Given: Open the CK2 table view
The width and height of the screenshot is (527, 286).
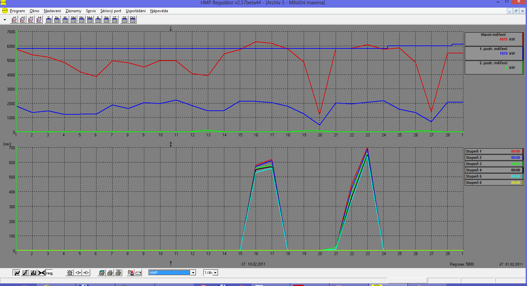Looking at the screenshot, I should 133,20.
